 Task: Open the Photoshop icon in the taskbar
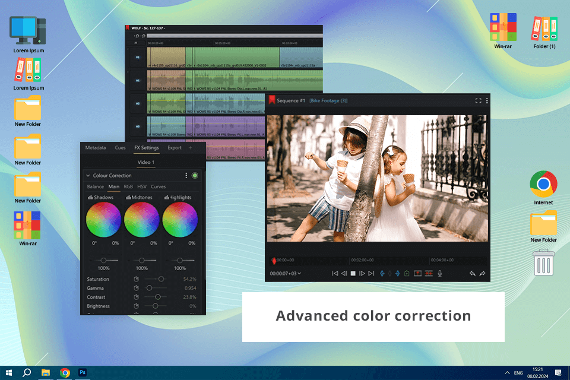[x=83, y=372]
